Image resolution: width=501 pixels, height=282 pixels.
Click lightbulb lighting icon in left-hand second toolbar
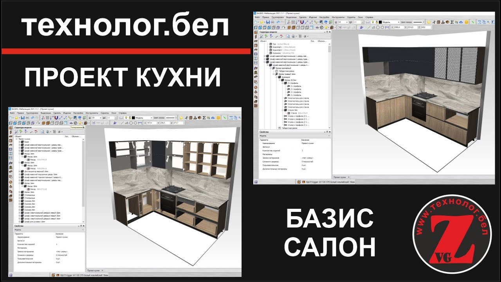80,123
